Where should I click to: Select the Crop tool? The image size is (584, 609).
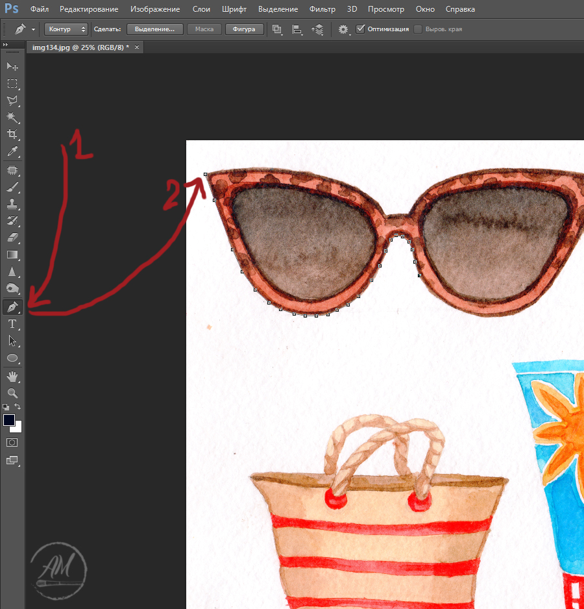(12, 134)
